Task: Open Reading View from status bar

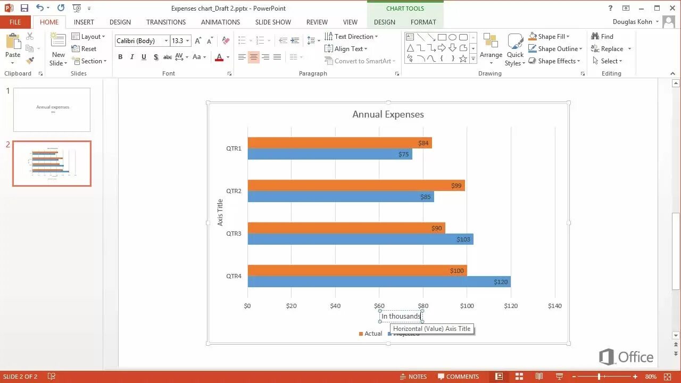Action: [x=539, y=377]
